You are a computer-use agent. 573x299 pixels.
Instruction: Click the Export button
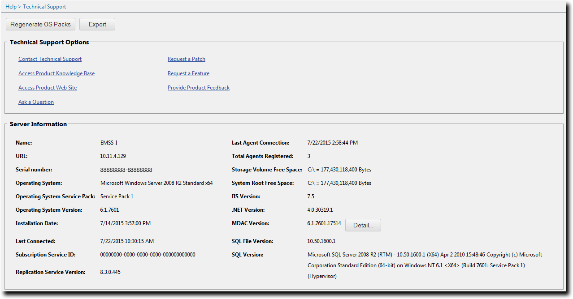pos(97,24)
